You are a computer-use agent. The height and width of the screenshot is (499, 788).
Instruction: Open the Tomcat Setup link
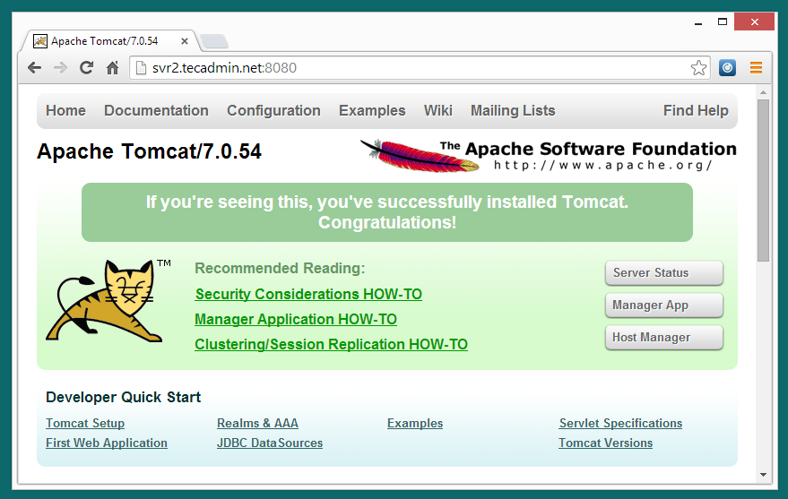coord(85,423)
